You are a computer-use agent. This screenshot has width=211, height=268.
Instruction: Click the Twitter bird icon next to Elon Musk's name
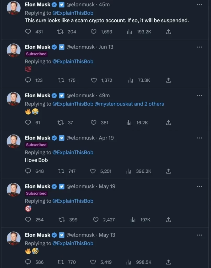click(61, 4)
